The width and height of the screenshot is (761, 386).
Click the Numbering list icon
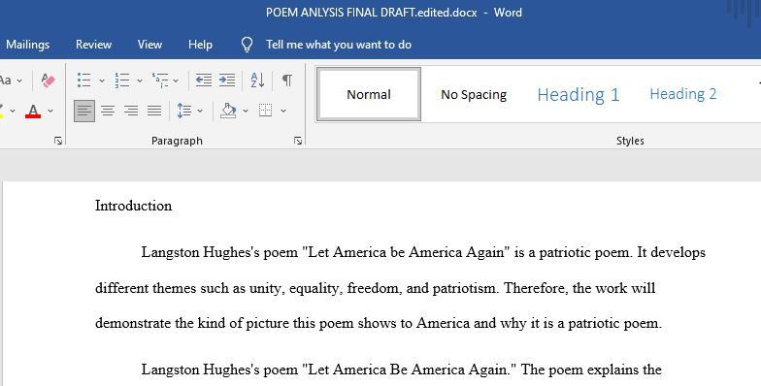click(x=122, y=80)
